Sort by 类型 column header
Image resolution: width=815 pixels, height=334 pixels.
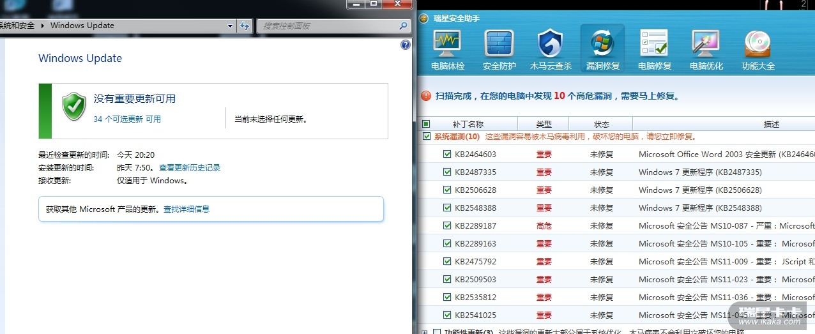[x=544, y=124]
